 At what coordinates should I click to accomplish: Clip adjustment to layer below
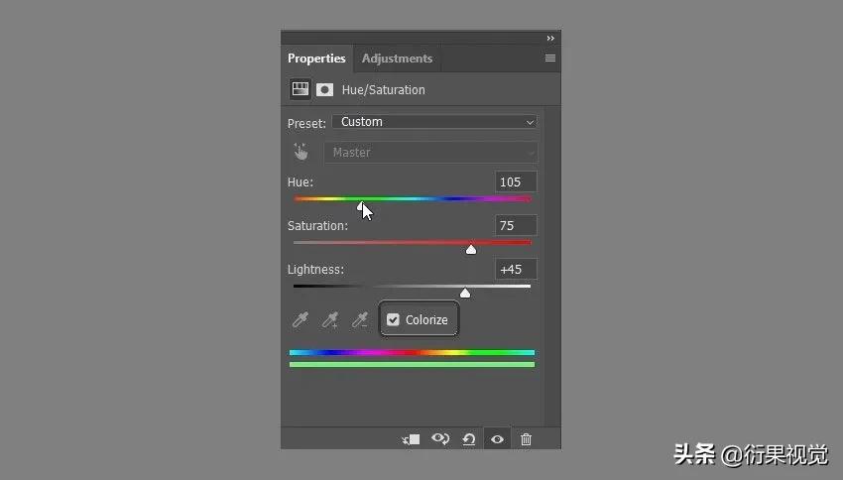click(412, 439)
